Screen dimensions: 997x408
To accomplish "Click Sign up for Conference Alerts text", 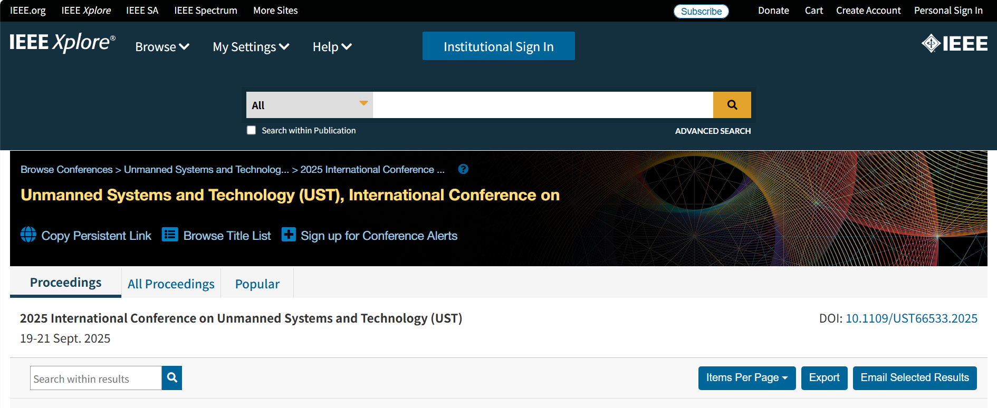I will (379, 236).
